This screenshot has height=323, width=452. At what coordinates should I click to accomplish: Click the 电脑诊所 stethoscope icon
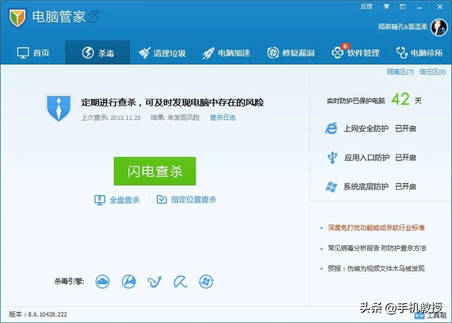(401, 52)
